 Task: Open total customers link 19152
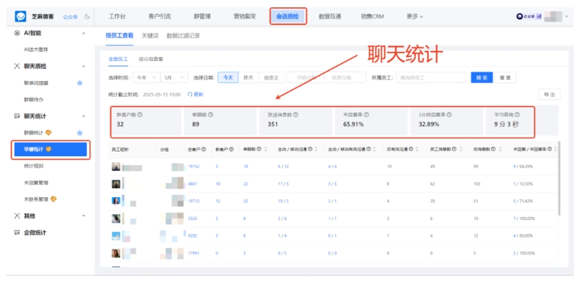194,166
